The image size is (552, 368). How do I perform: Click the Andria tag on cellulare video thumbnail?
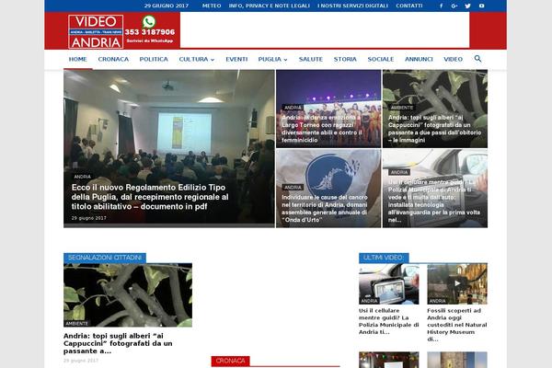pos(369,301)
